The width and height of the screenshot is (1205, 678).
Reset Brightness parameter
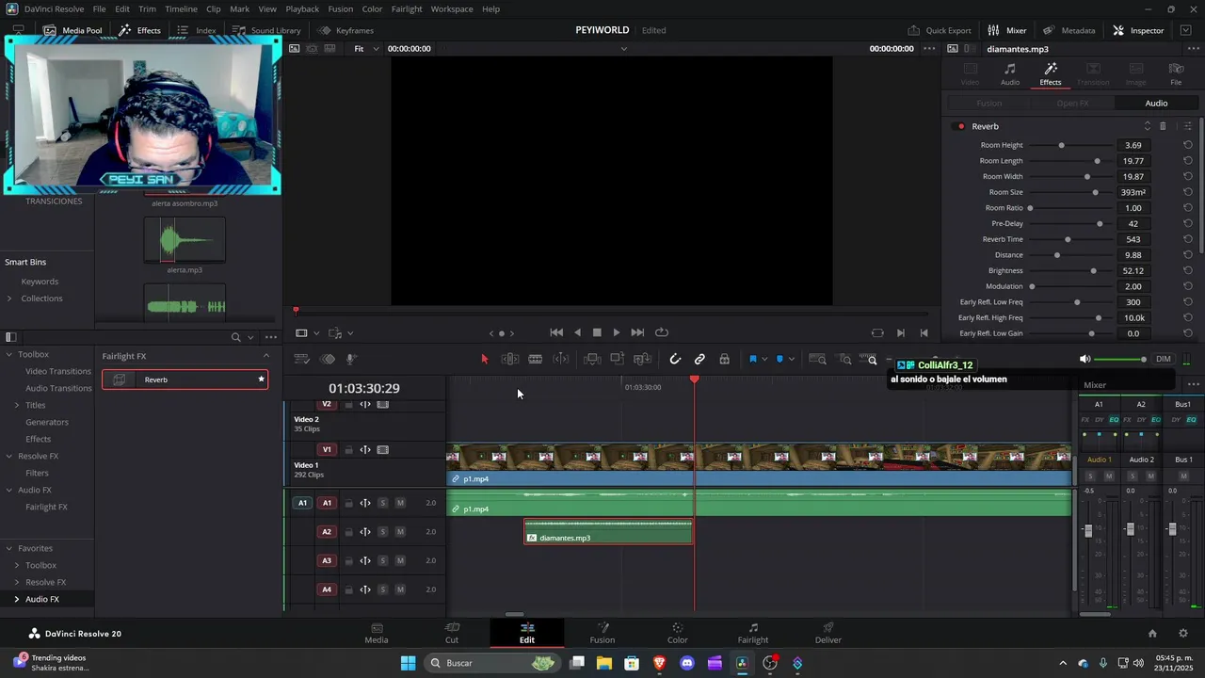[x=1188, y=270]
